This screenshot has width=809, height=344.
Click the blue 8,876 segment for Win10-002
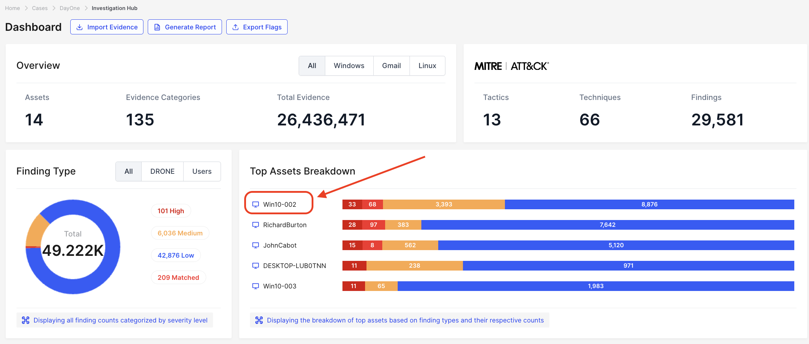click(649, 204)
